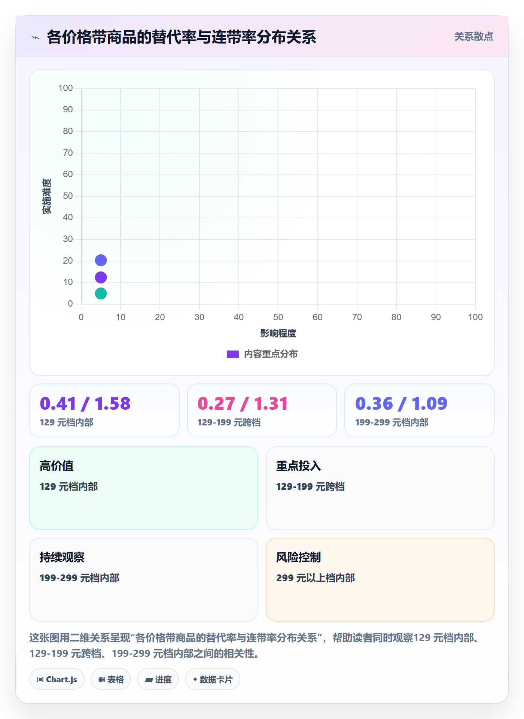
Task: Click the Chart.js tag chip
Action: [57, 679]
